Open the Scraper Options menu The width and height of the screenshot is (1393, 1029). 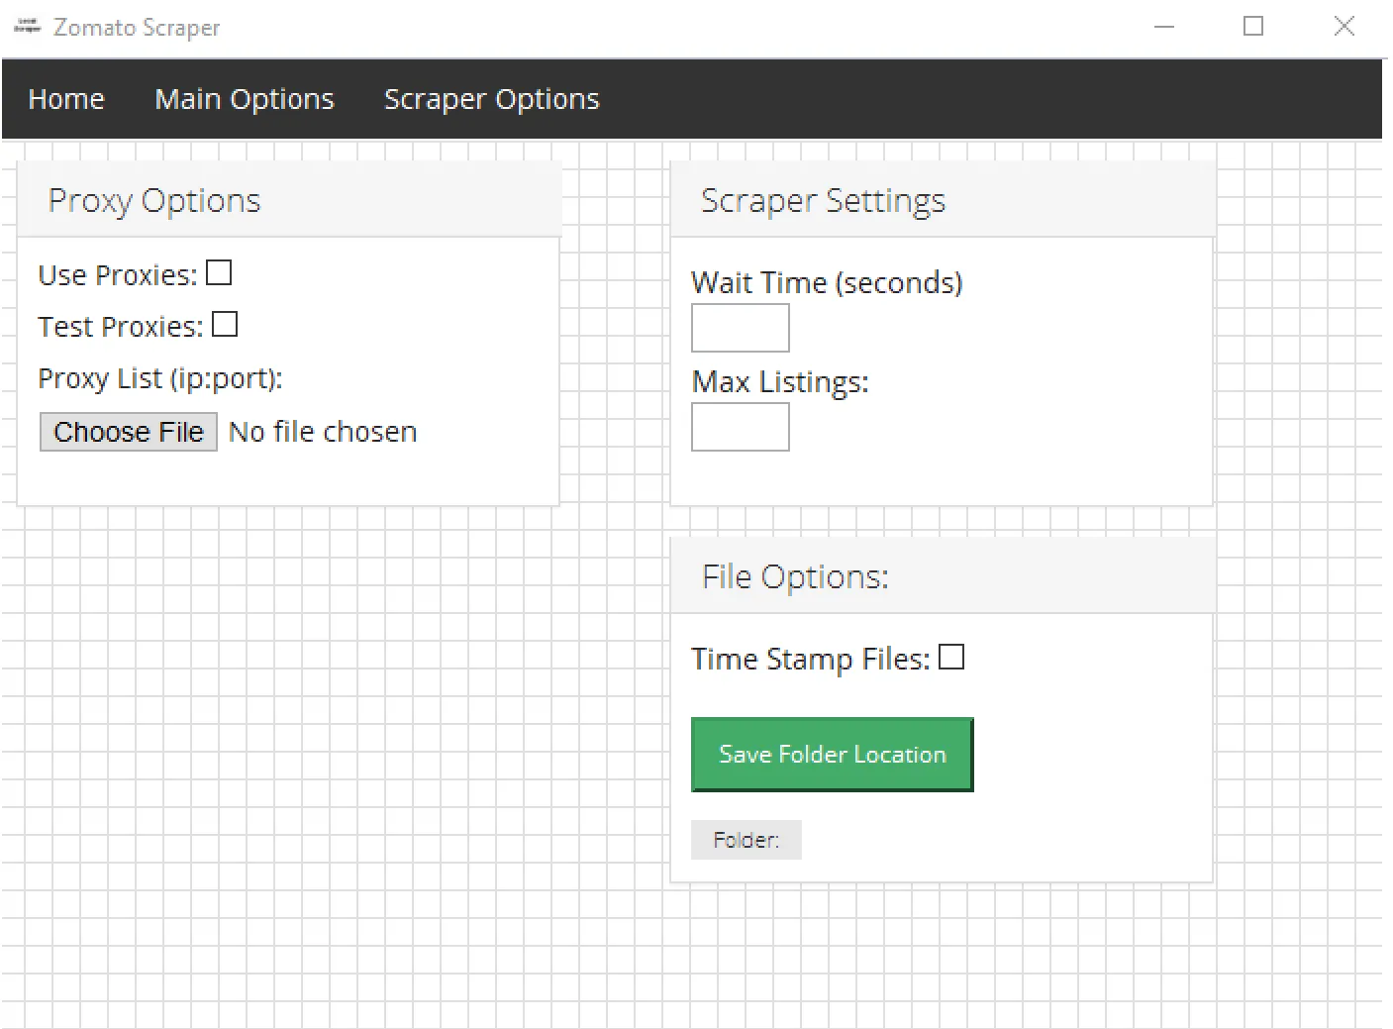tap(491, 99)
